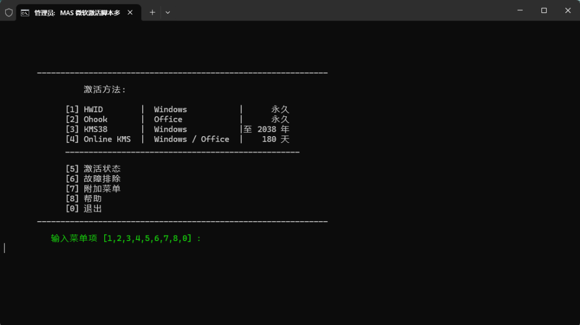
Task: Click the administrator shield icon in title bar
Action: (x=8, y=12)
